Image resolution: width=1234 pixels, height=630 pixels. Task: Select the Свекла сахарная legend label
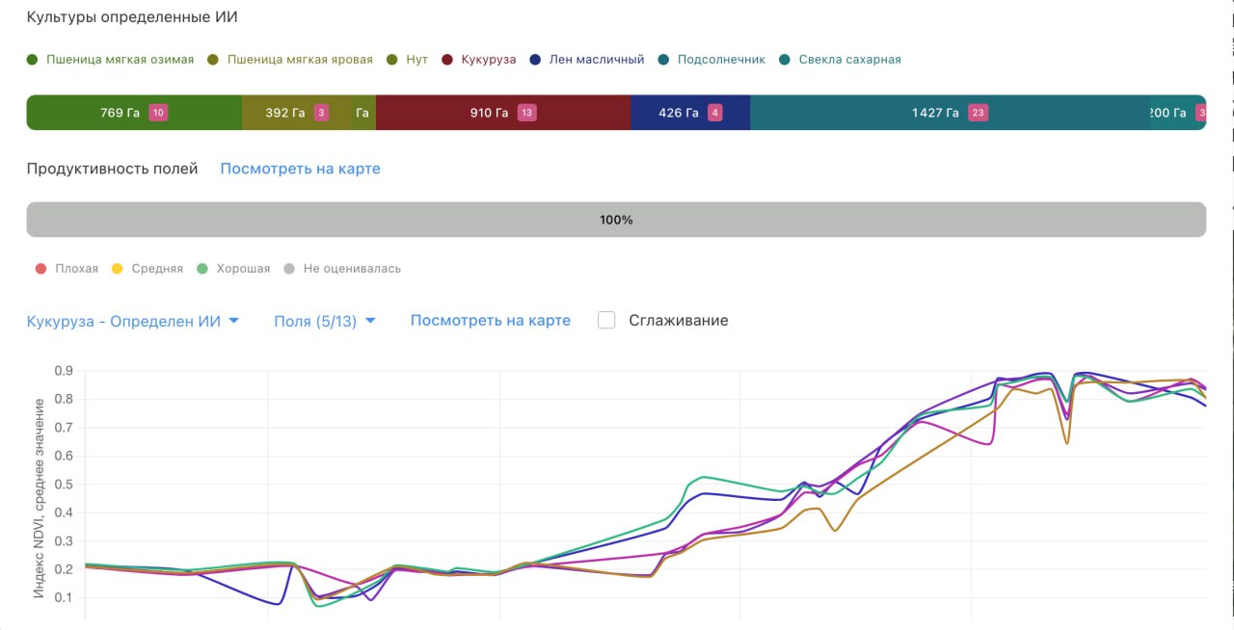tap(849, 60)
